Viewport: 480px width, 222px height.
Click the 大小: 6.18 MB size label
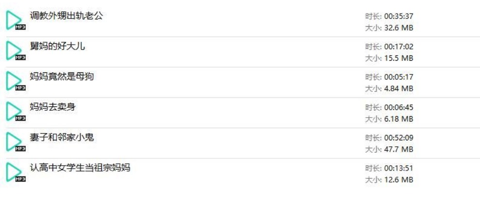pyautogui.click(x=389, y=119)
